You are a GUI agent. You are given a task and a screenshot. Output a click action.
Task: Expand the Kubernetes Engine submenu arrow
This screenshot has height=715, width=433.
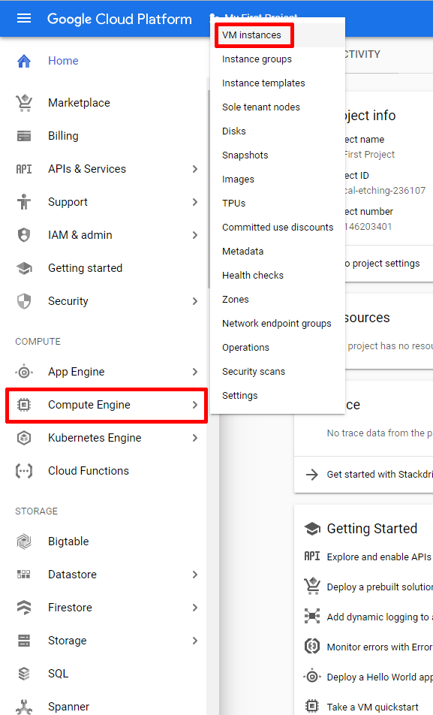tap(195, 438)
